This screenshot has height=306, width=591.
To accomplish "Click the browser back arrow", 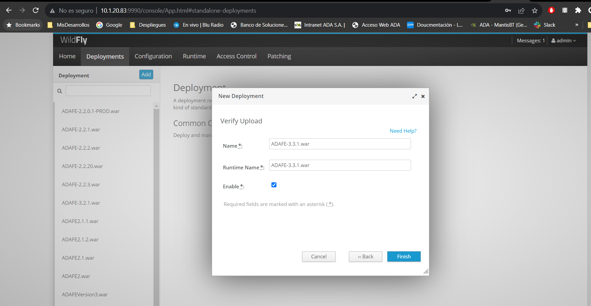I will 9,10.
